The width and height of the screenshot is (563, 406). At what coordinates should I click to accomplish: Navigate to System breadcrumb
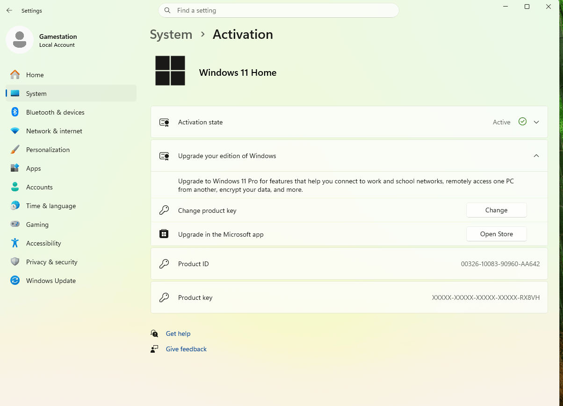171,35
